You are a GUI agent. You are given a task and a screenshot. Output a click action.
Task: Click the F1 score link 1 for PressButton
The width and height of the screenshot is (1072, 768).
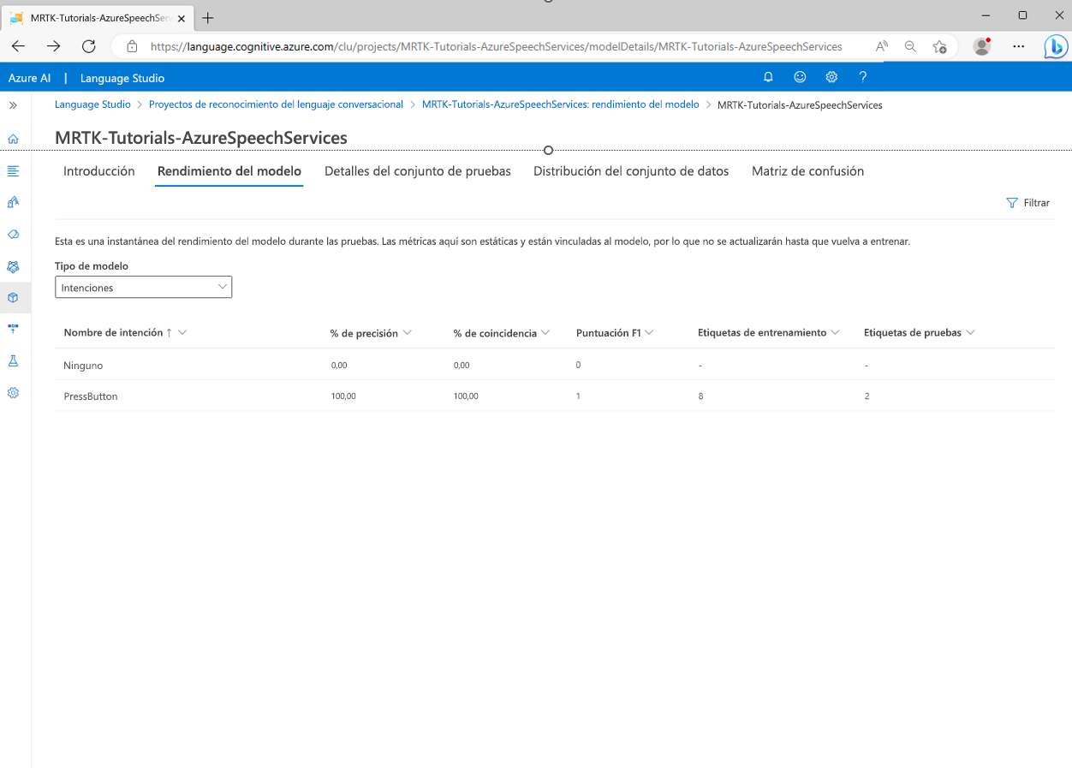coord(579,396)
